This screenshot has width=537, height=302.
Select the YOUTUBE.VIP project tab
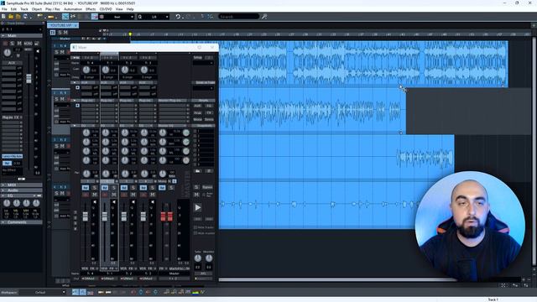pos(63,25)
